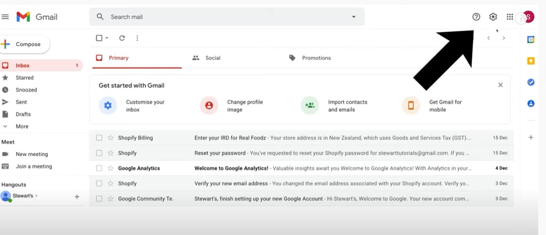Viewport: 546px width, 235px height.
Task: Click the Compose button
Action: coord(24,45)
